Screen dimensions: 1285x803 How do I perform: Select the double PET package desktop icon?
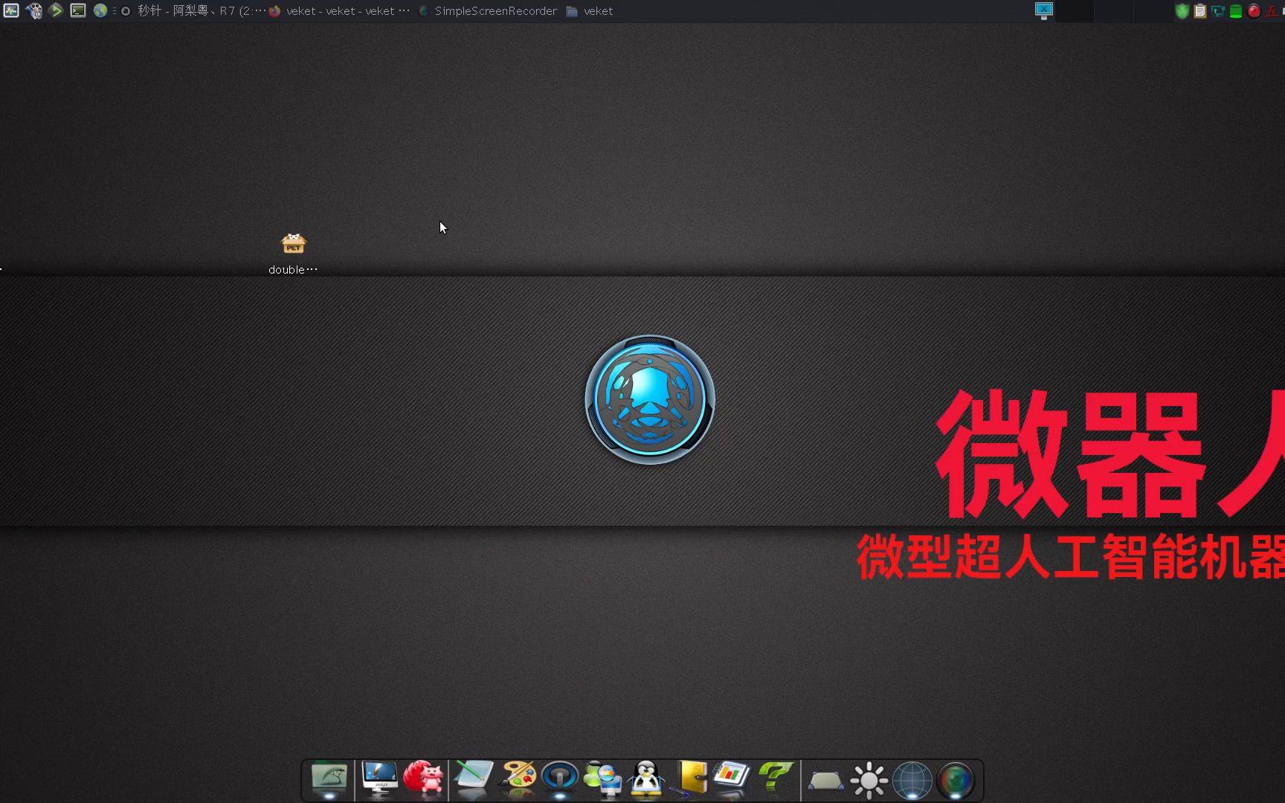293,253
